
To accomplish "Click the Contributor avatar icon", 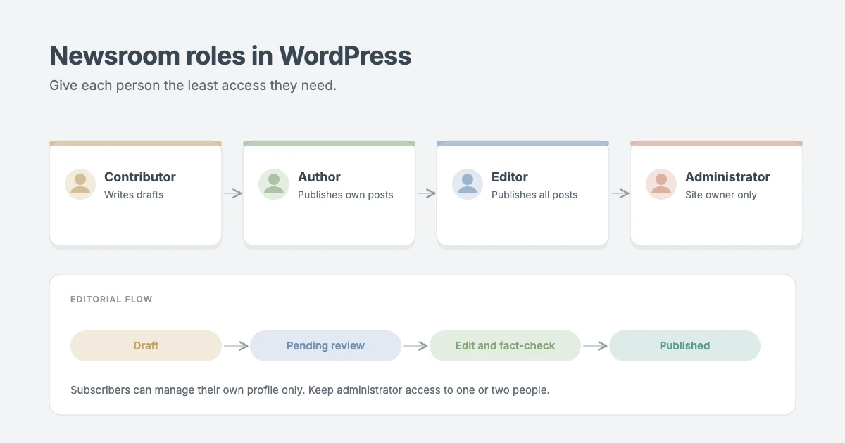I will point(80,184).
